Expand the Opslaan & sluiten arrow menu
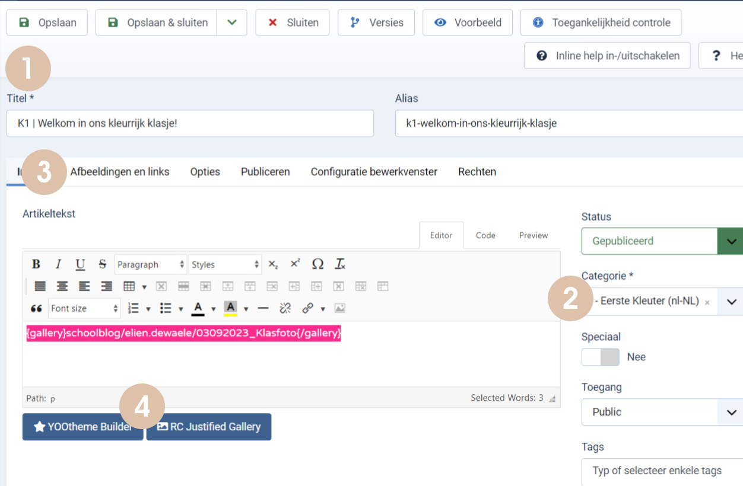The image size is (743, 486). (231, 23)
